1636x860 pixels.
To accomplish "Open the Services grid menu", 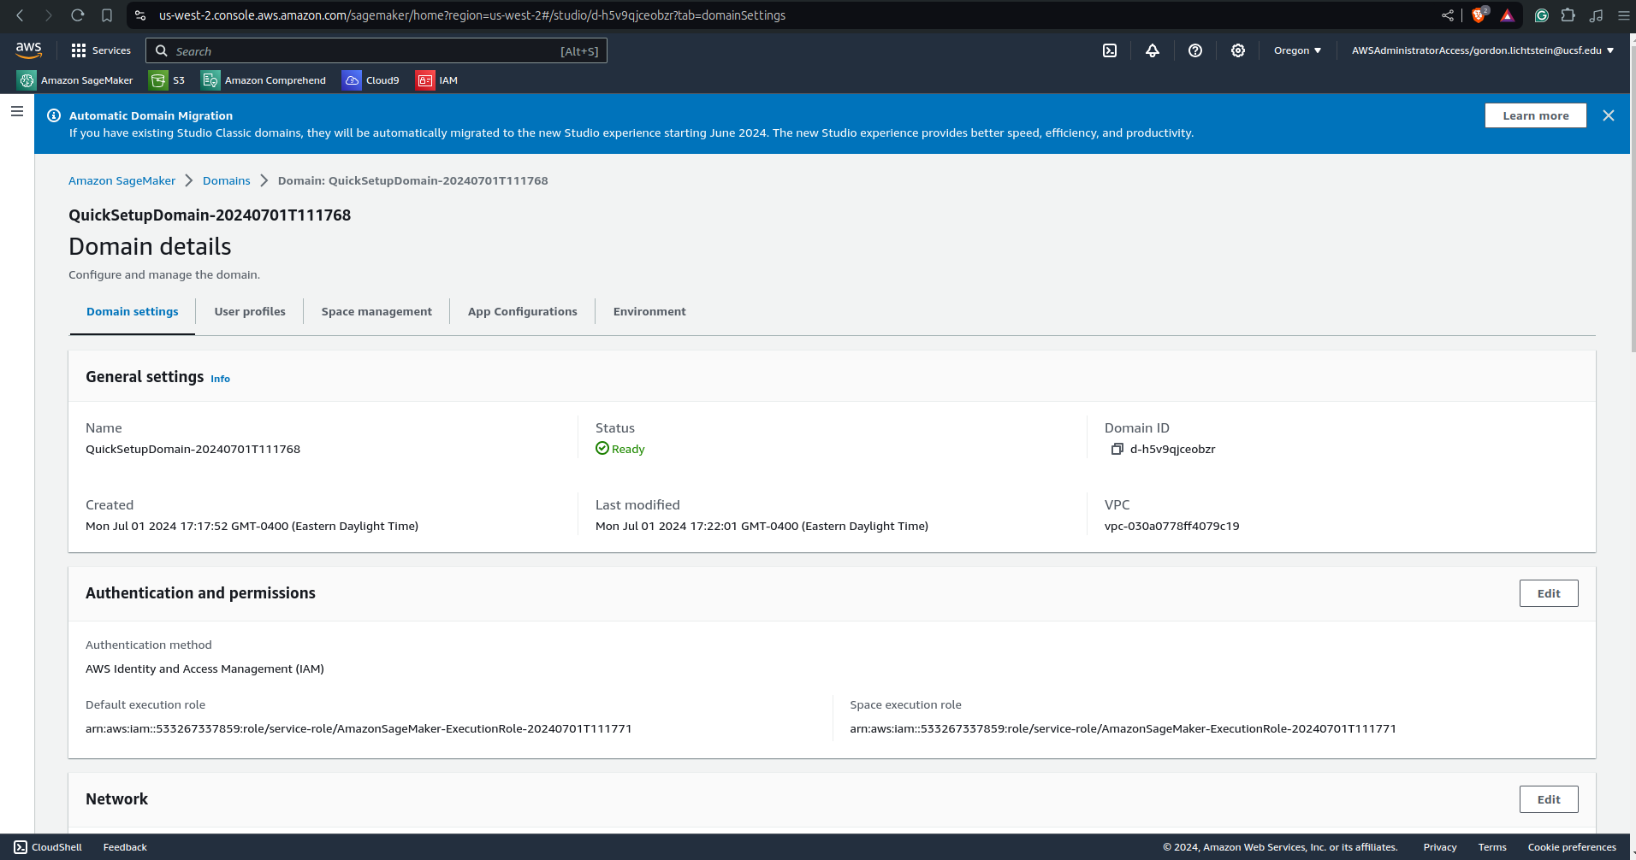I will (x=101, y=50).
